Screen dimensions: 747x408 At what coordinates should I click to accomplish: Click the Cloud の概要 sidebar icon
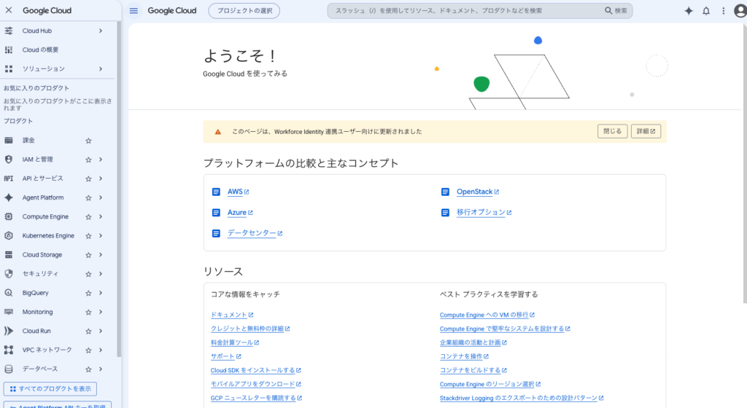click(x=9, y=50)
